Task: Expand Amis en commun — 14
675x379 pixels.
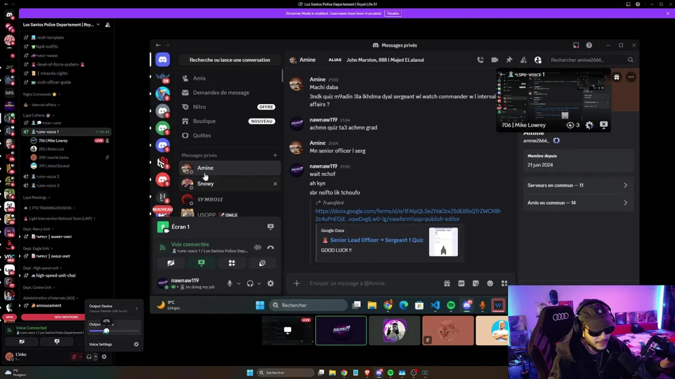Action: point(577,203)
